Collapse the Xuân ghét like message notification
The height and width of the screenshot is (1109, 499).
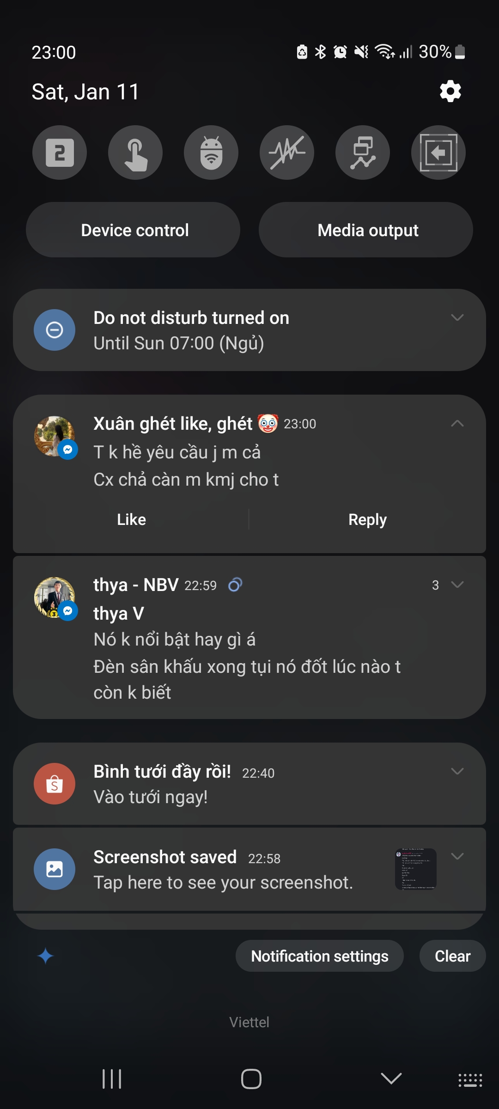(x=457, y=423)
